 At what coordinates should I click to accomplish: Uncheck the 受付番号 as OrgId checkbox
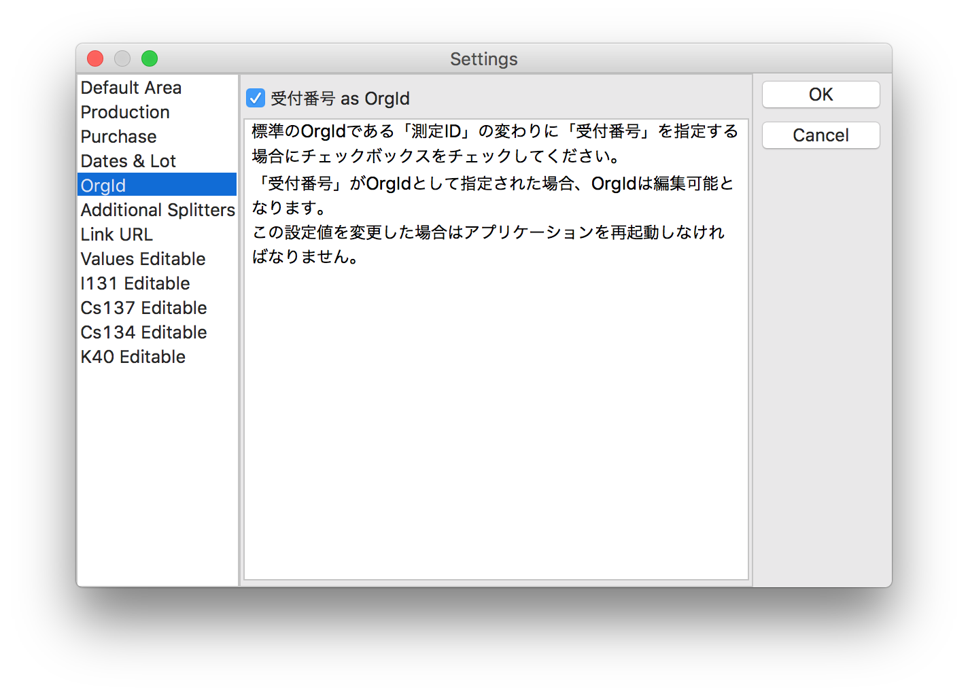[256, 99]
